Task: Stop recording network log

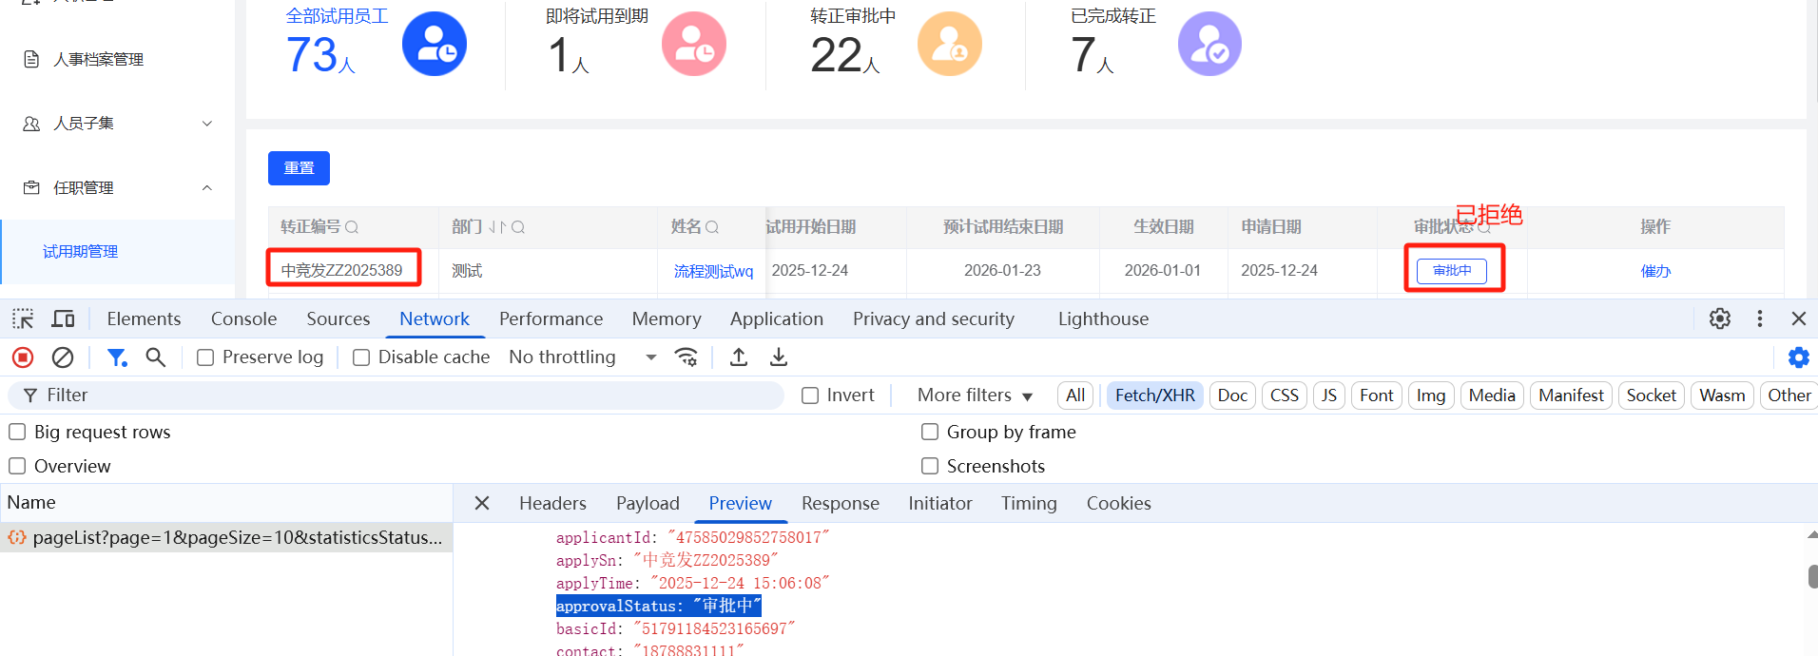Action: [23, 357]
